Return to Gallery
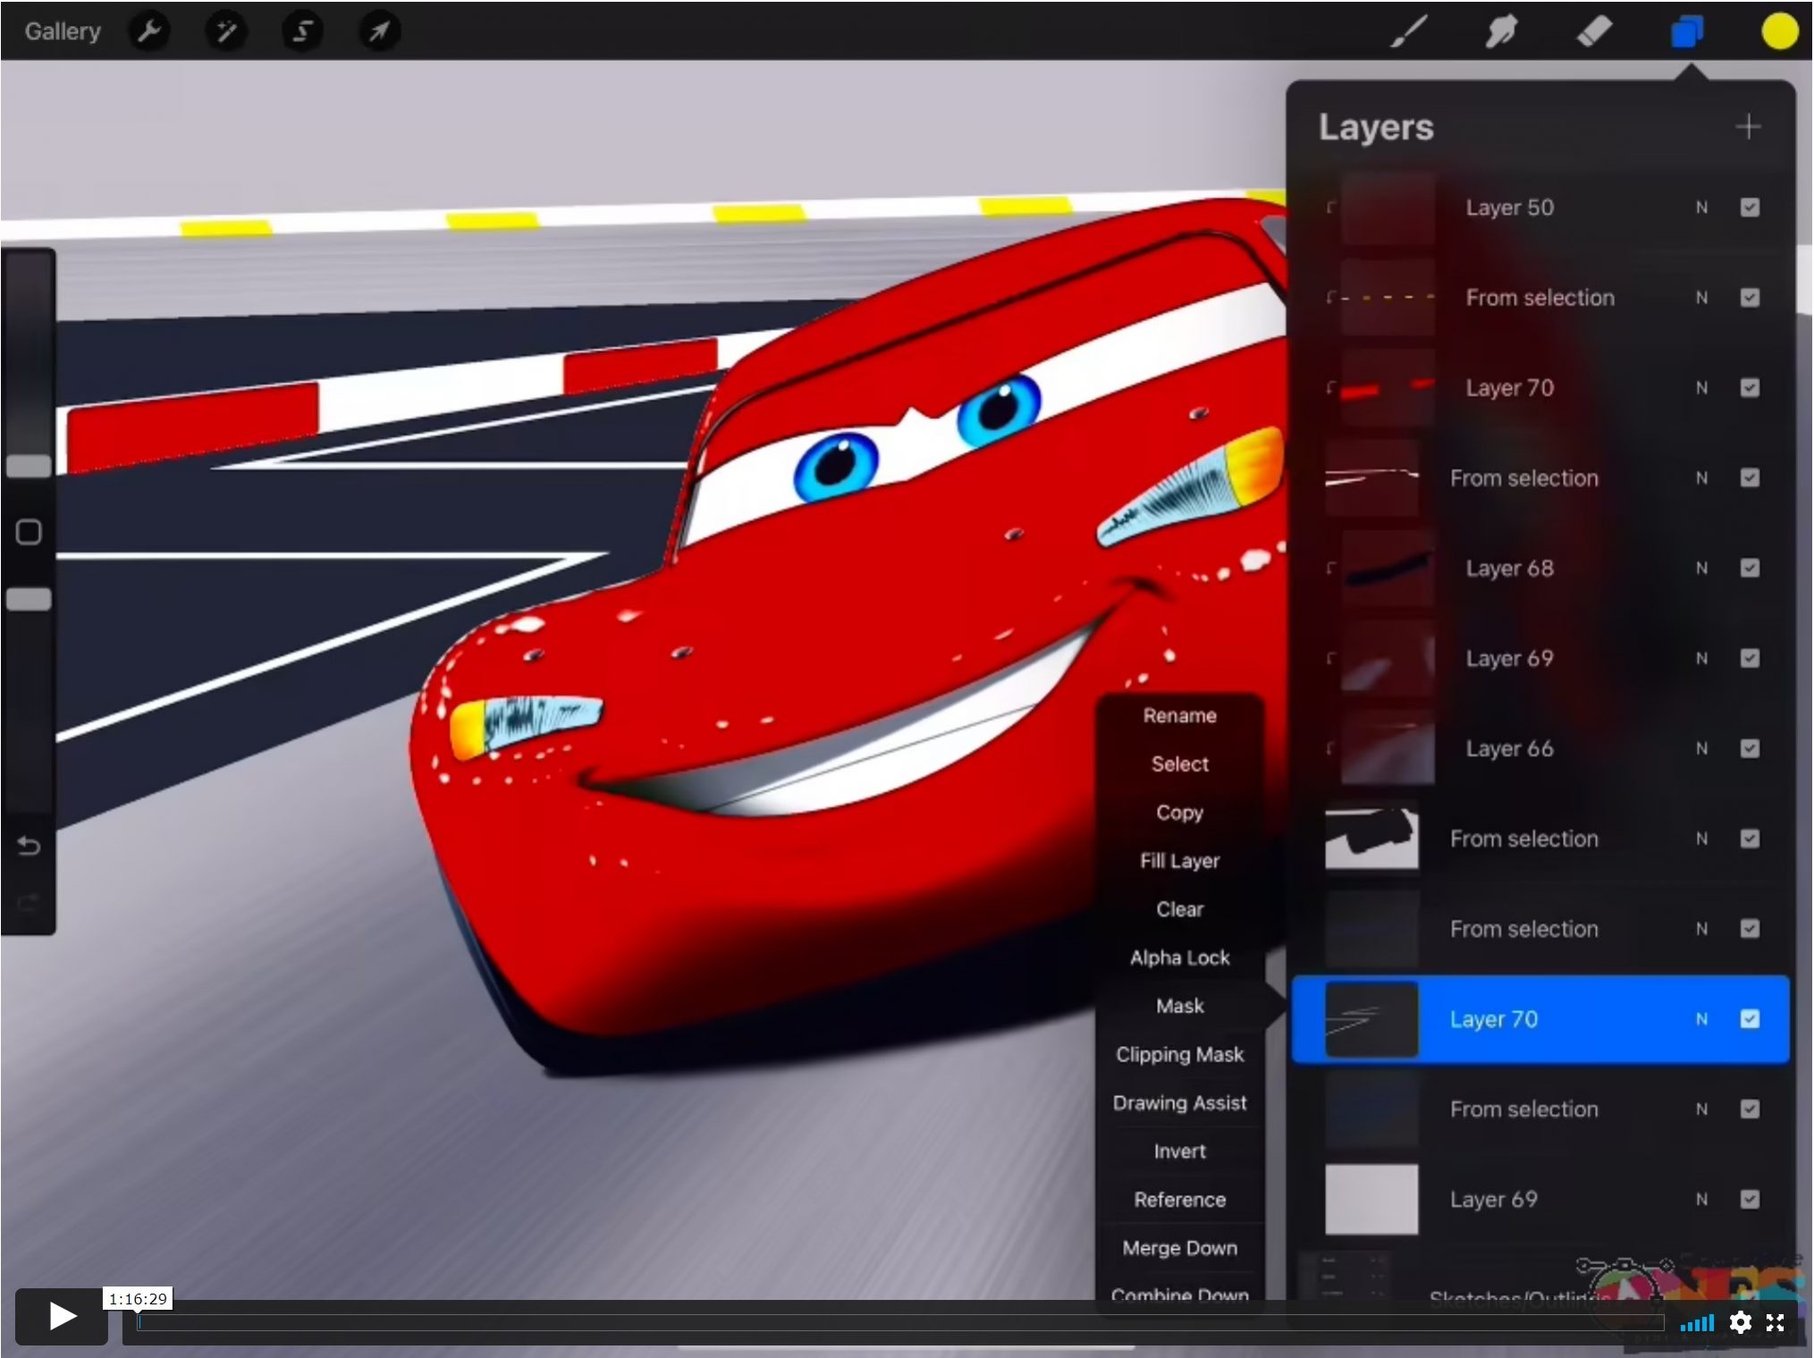 coord(63,31)
